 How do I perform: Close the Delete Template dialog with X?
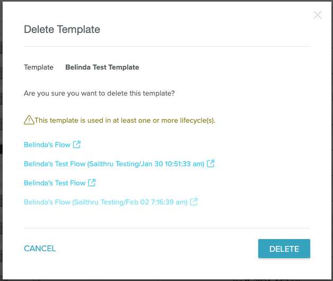click(x=318, y=15)
